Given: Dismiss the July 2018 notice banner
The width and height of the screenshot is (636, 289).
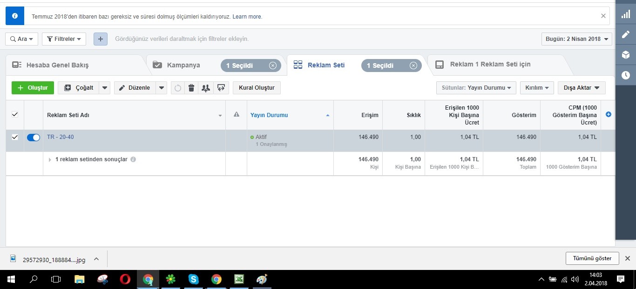Looking at the screenshot, I should tap(603, 16).
